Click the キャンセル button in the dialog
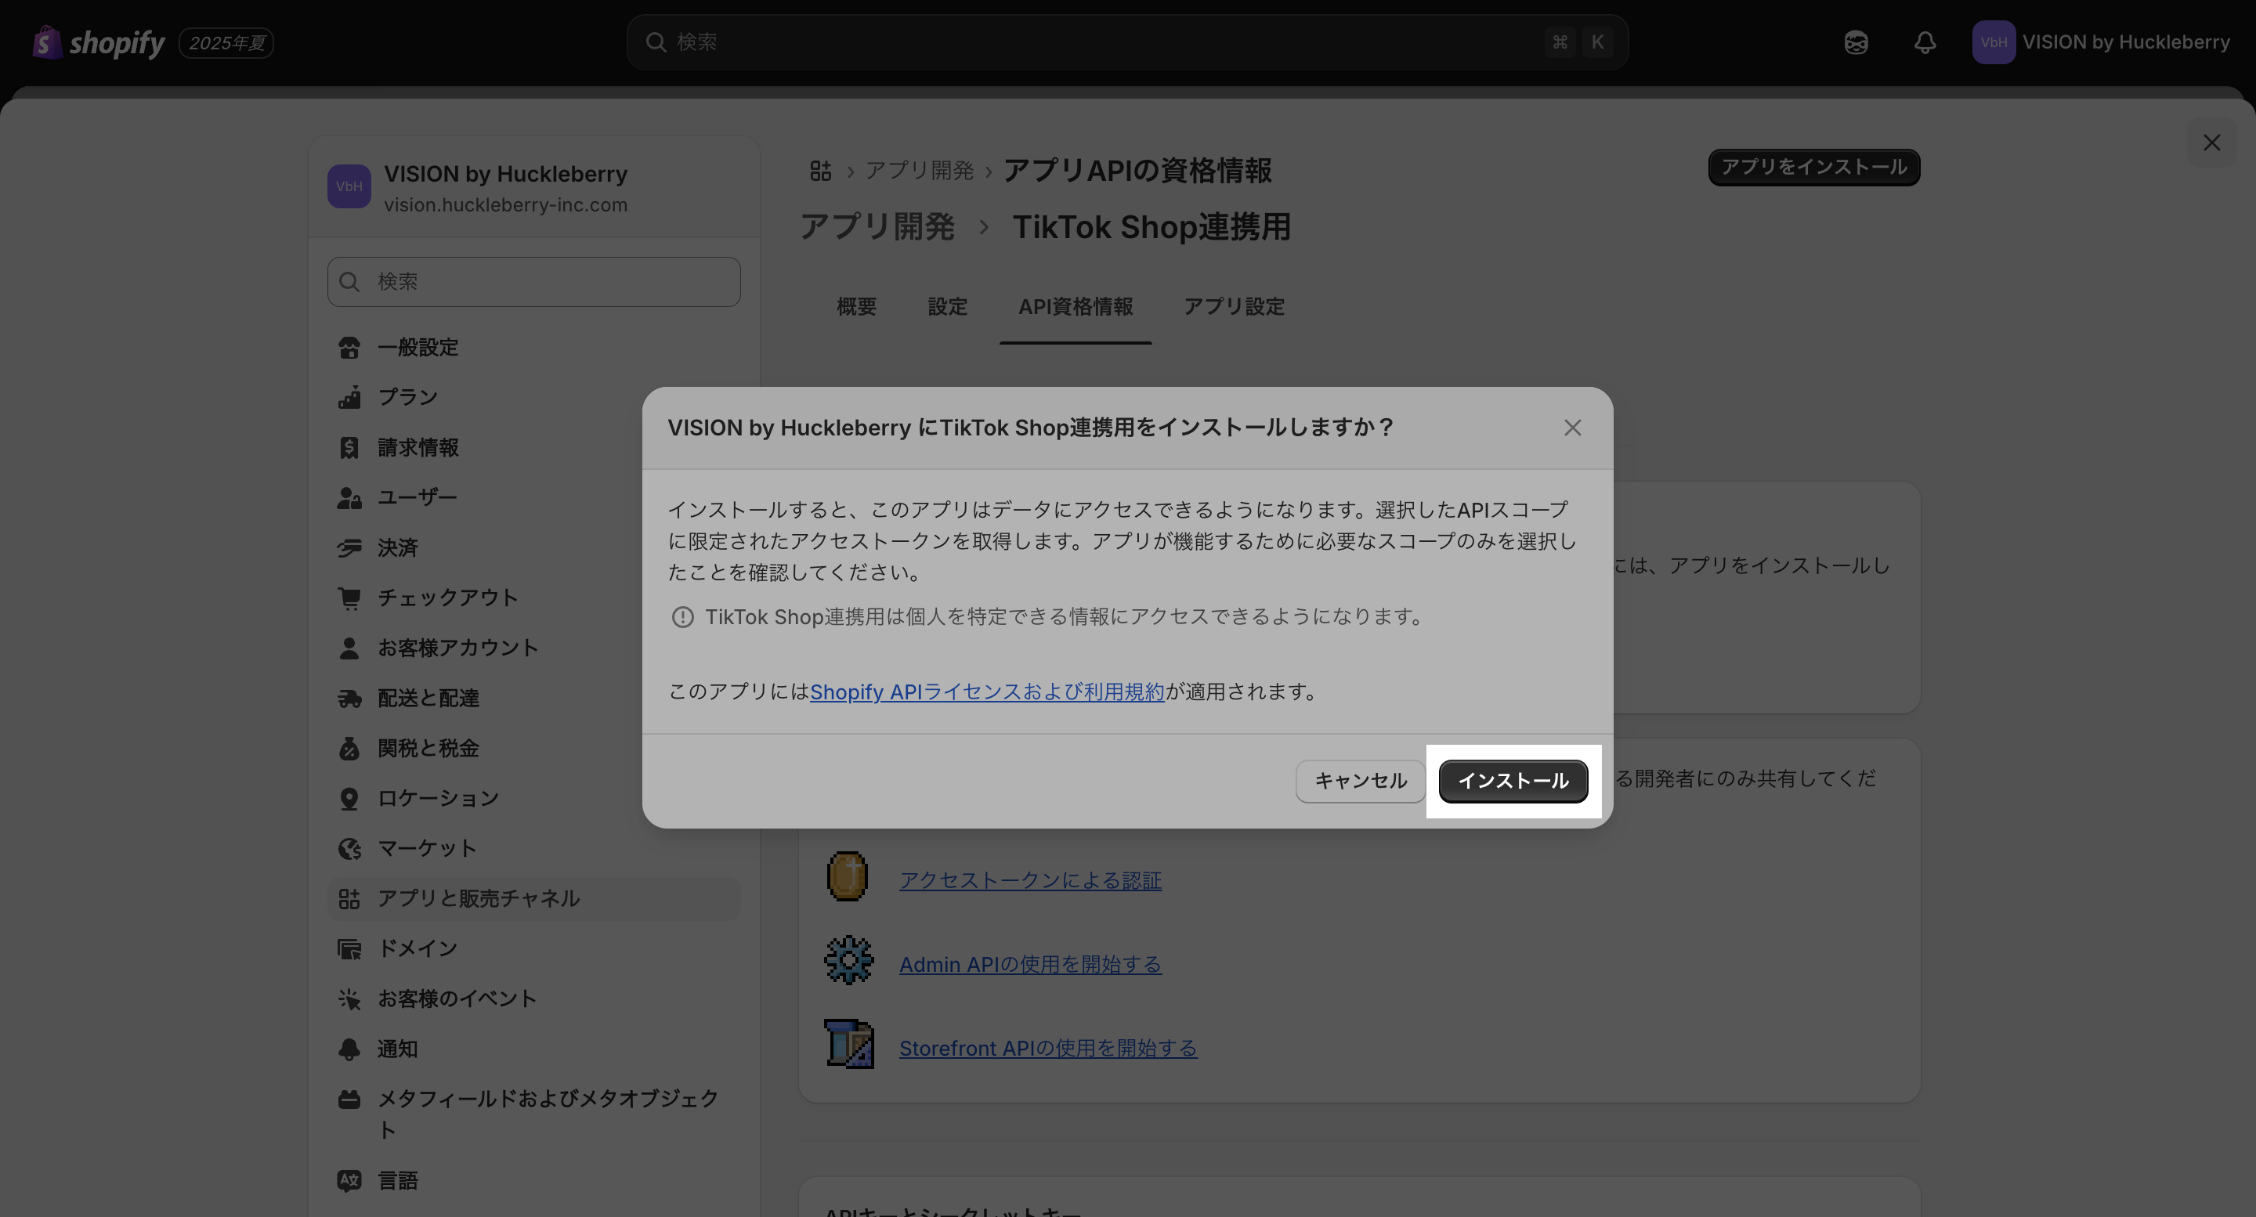The image size is (2256, 1217). tap(1360, 780)
